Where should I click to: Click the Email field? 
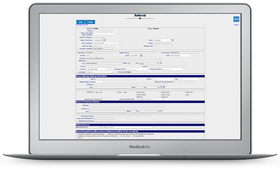point(168,66)
